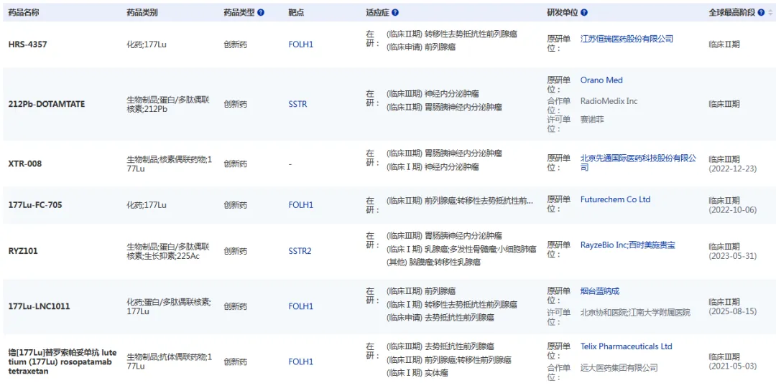776x388 pixels.
Task: Click RayzeBio Inc;百时美施贵宝 link
Action: (x=627, y=245)
